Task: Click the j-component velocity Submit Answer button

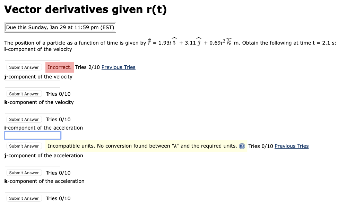Action: point(24,94)
